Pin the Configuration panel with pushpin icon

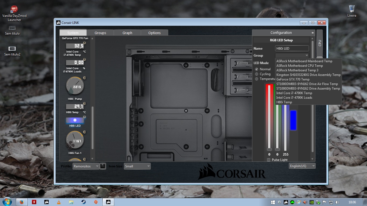(312, 33)
